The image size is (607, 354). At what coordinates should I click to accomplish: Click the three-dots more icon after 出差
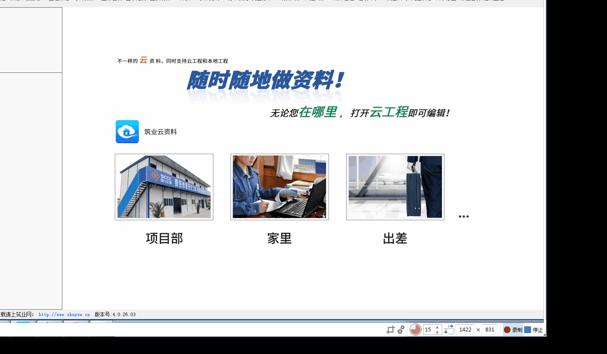[x=464, y=216]
